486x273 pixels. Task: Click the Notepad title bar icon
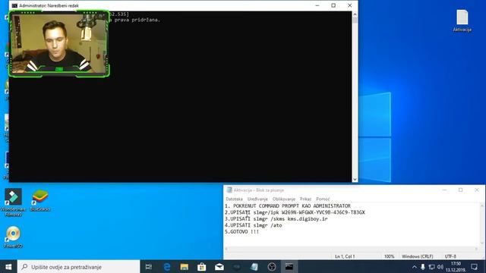tap(229, 190)
